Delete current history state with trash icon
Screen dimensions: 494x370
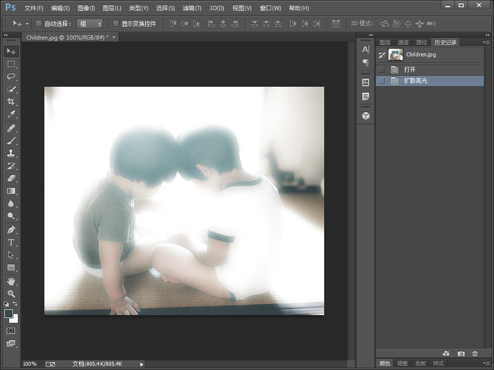point(475,353)
